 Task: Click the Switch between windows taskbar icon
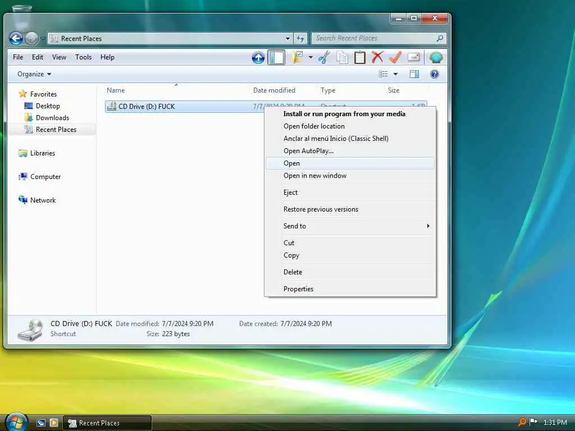[x=40, y=423]
